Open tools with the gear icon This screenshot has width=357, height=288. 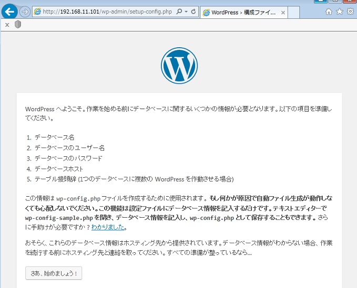(350, 12)
